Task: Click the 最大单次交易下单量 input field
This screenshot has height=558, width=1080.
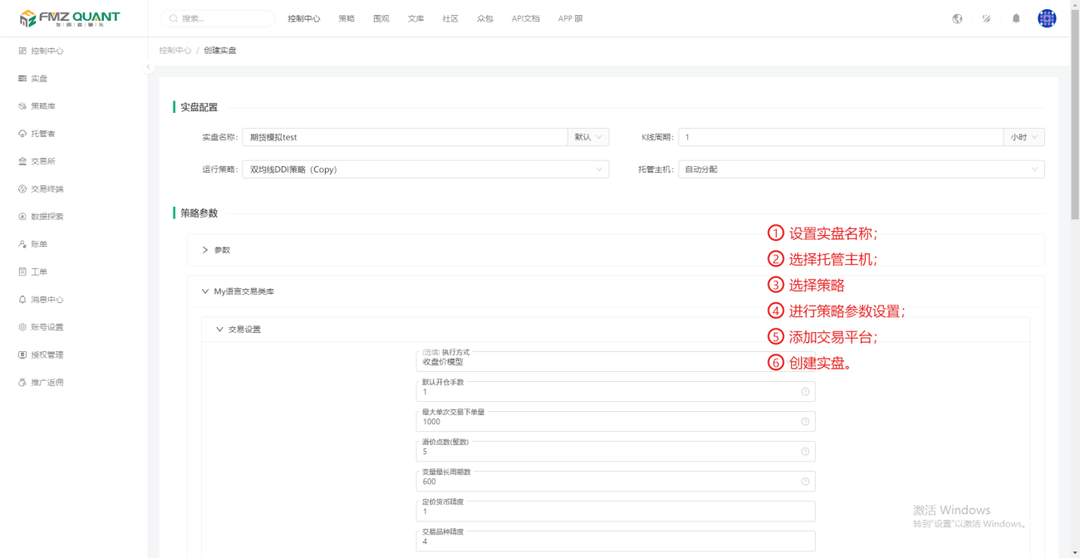Action: (616, 421)
